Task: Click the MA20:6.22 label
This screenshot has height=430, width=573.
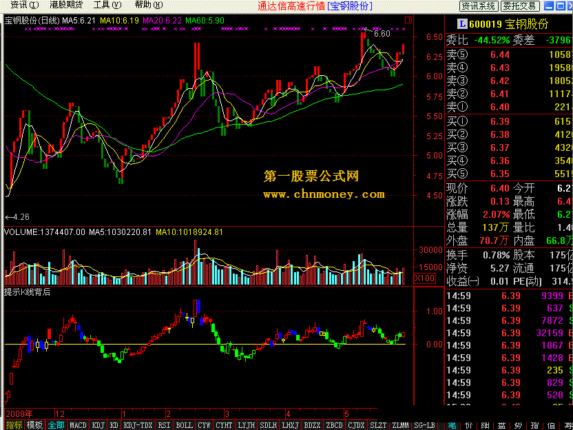Action: pos(163,21)
